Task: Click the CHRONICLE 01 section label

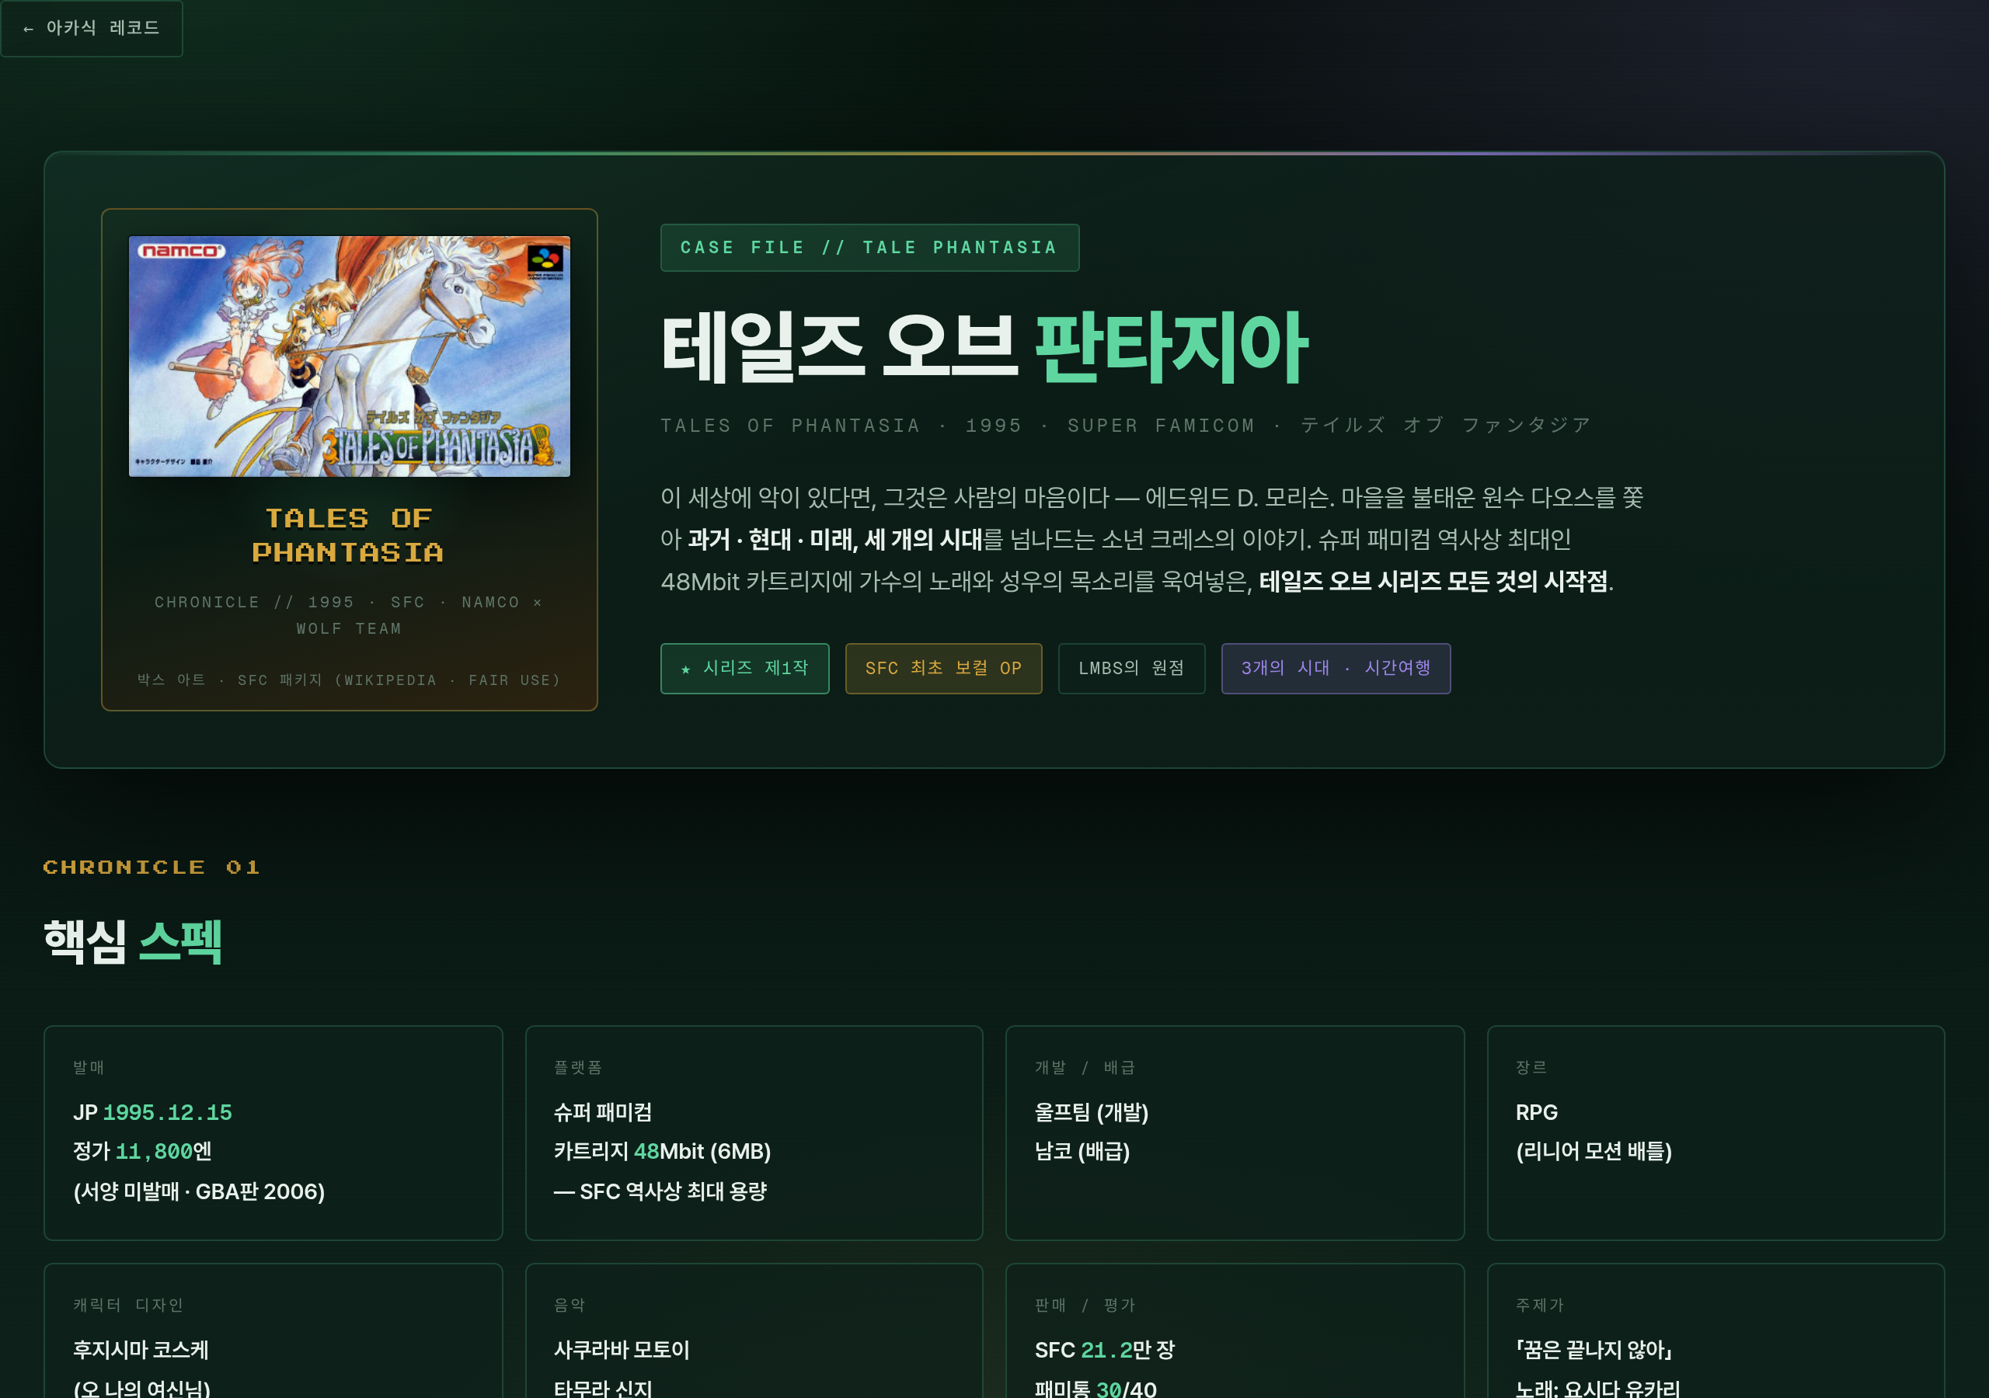Action: tap(152, 867)
